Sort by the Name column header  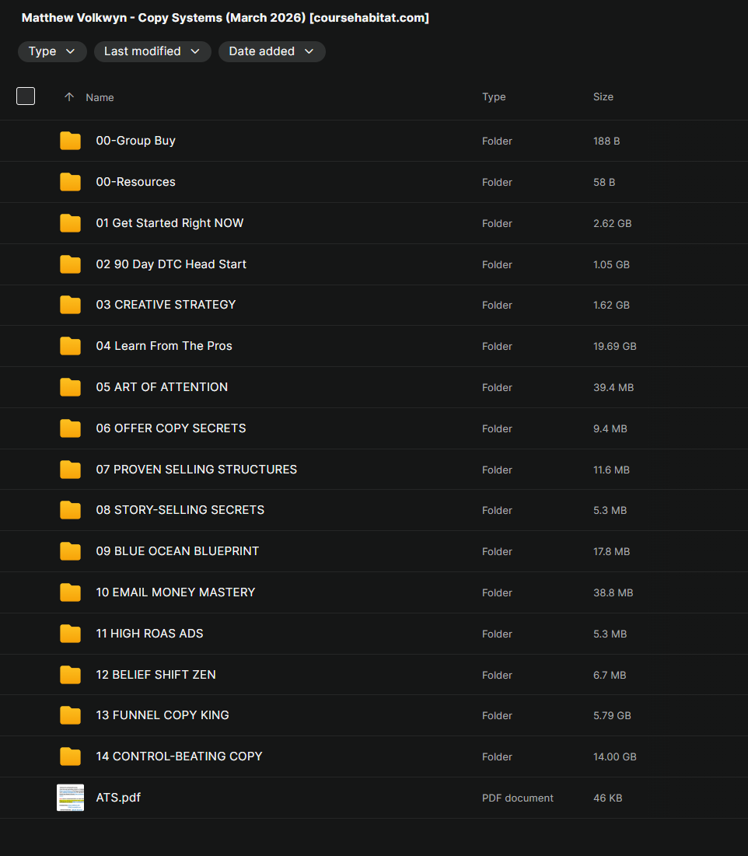coord(100,97)
